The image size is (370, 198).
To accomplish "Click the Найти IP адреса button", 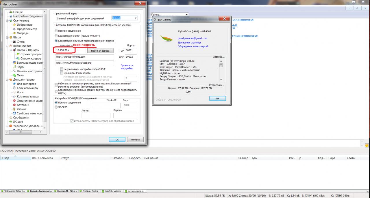I will tap(100, 51).
